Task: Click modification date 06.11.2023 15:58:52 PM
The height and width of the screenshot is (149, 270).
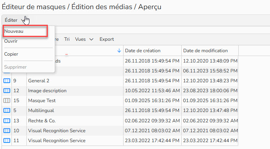Action: tap(210, 71)
